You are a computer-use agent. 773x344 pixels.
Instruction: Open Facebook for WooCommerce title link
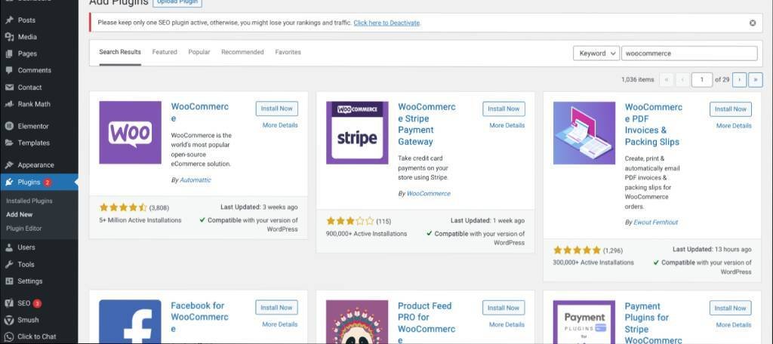[x=199, y=317]
